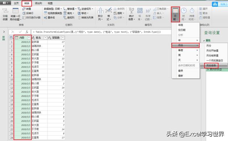Click 转换为列表 (Convert to List)

coord(85,17)
